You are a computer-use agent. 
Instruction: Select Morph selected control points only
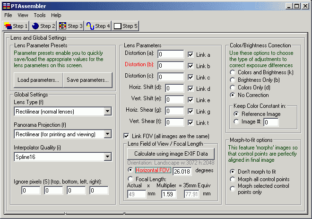coord(233,189)
